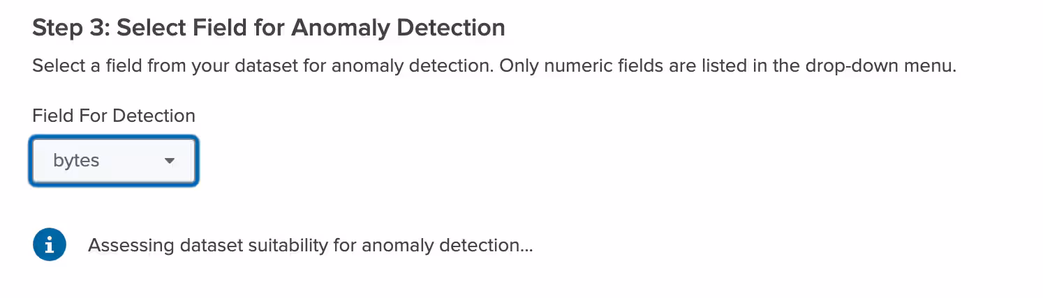The width and height of the screenshot is (1043, 298).
Task: Open the Field For Detection dropdown
Action: pos(114,161)
